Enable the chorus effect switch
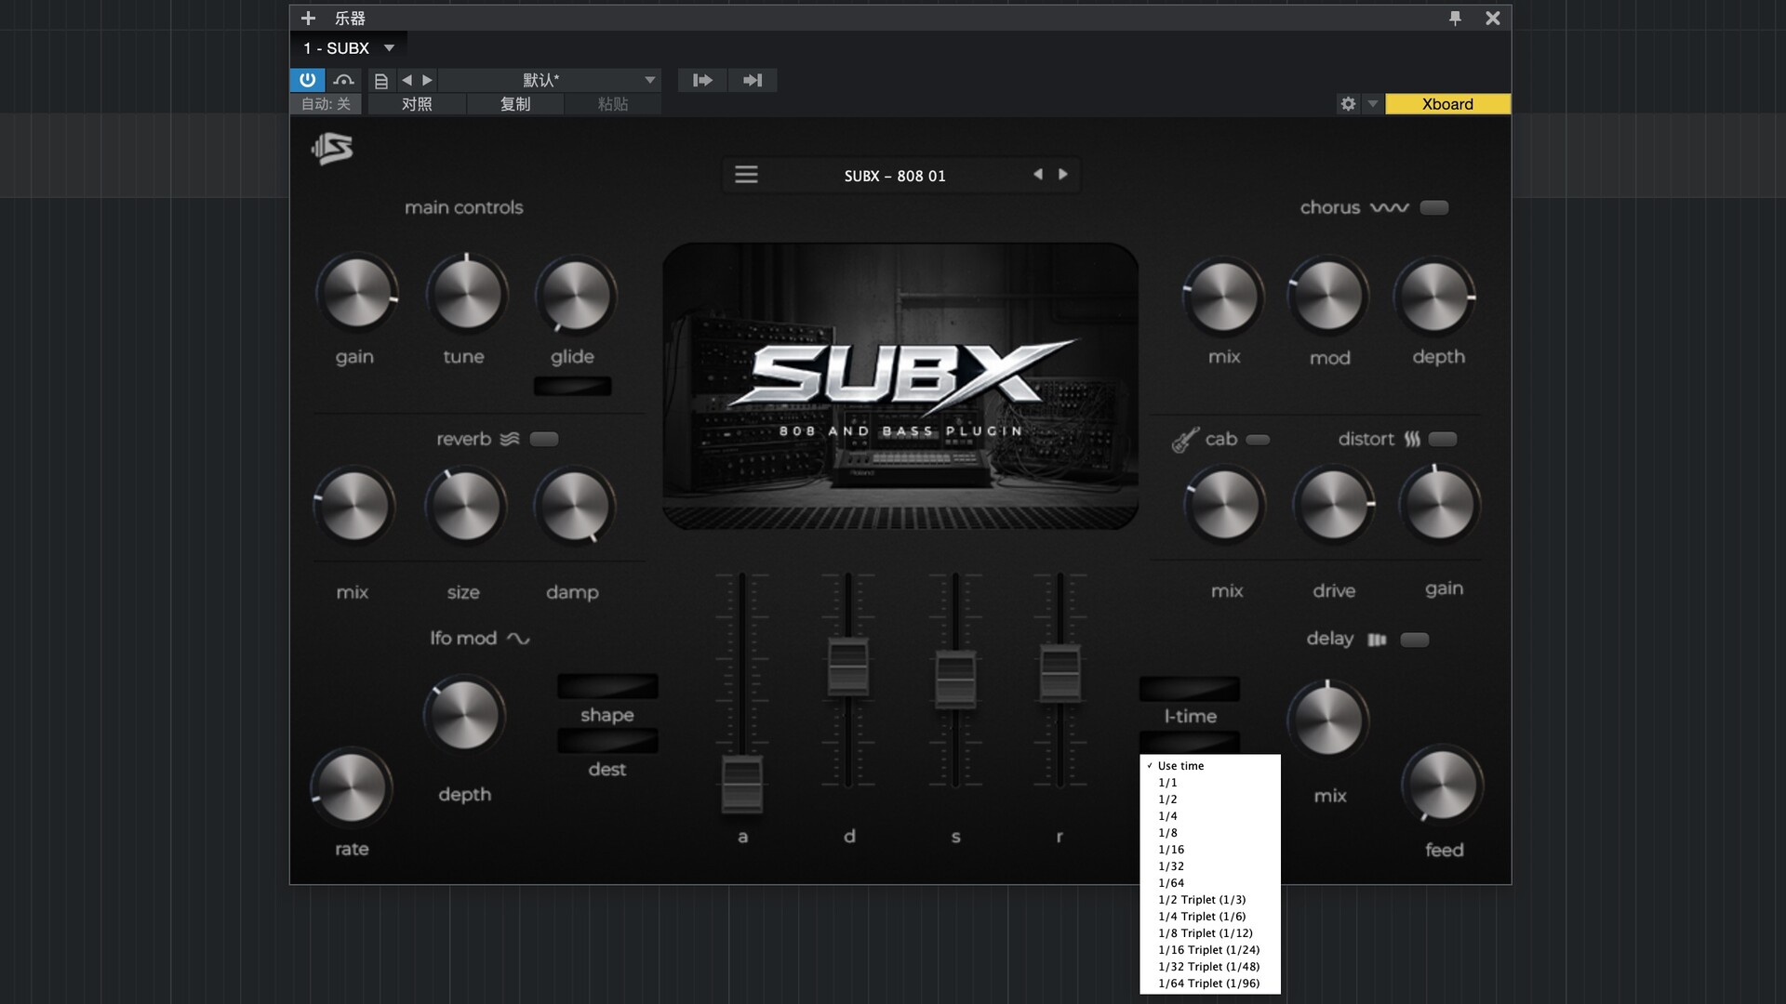 pos(1433,207)
